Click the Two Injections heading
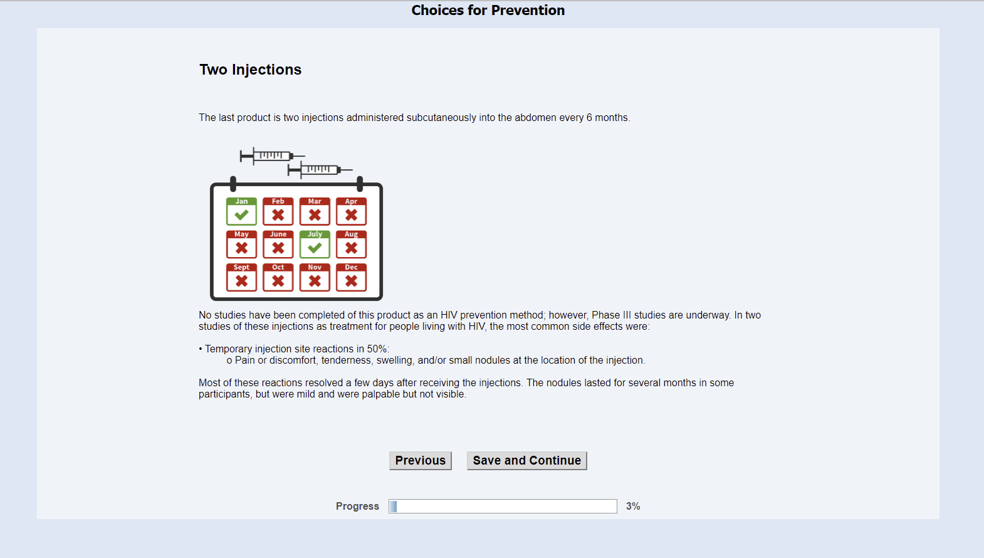 [x=250, y=70]
